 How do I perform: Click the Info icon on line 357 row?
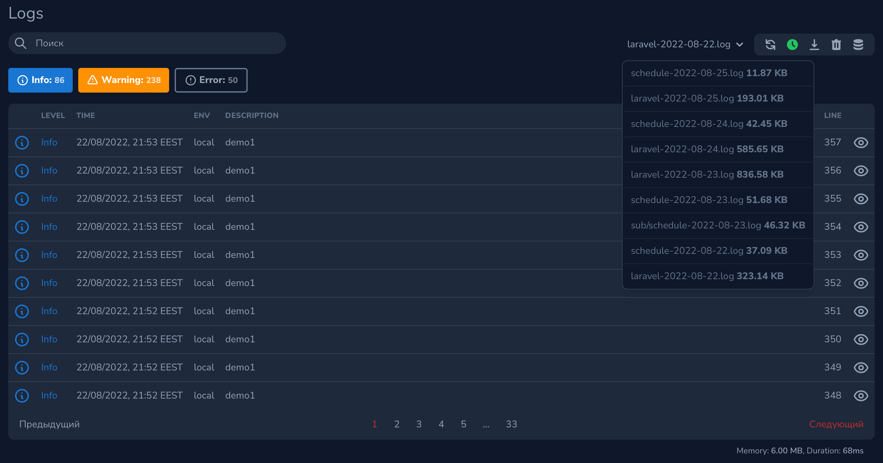point(22,142)
